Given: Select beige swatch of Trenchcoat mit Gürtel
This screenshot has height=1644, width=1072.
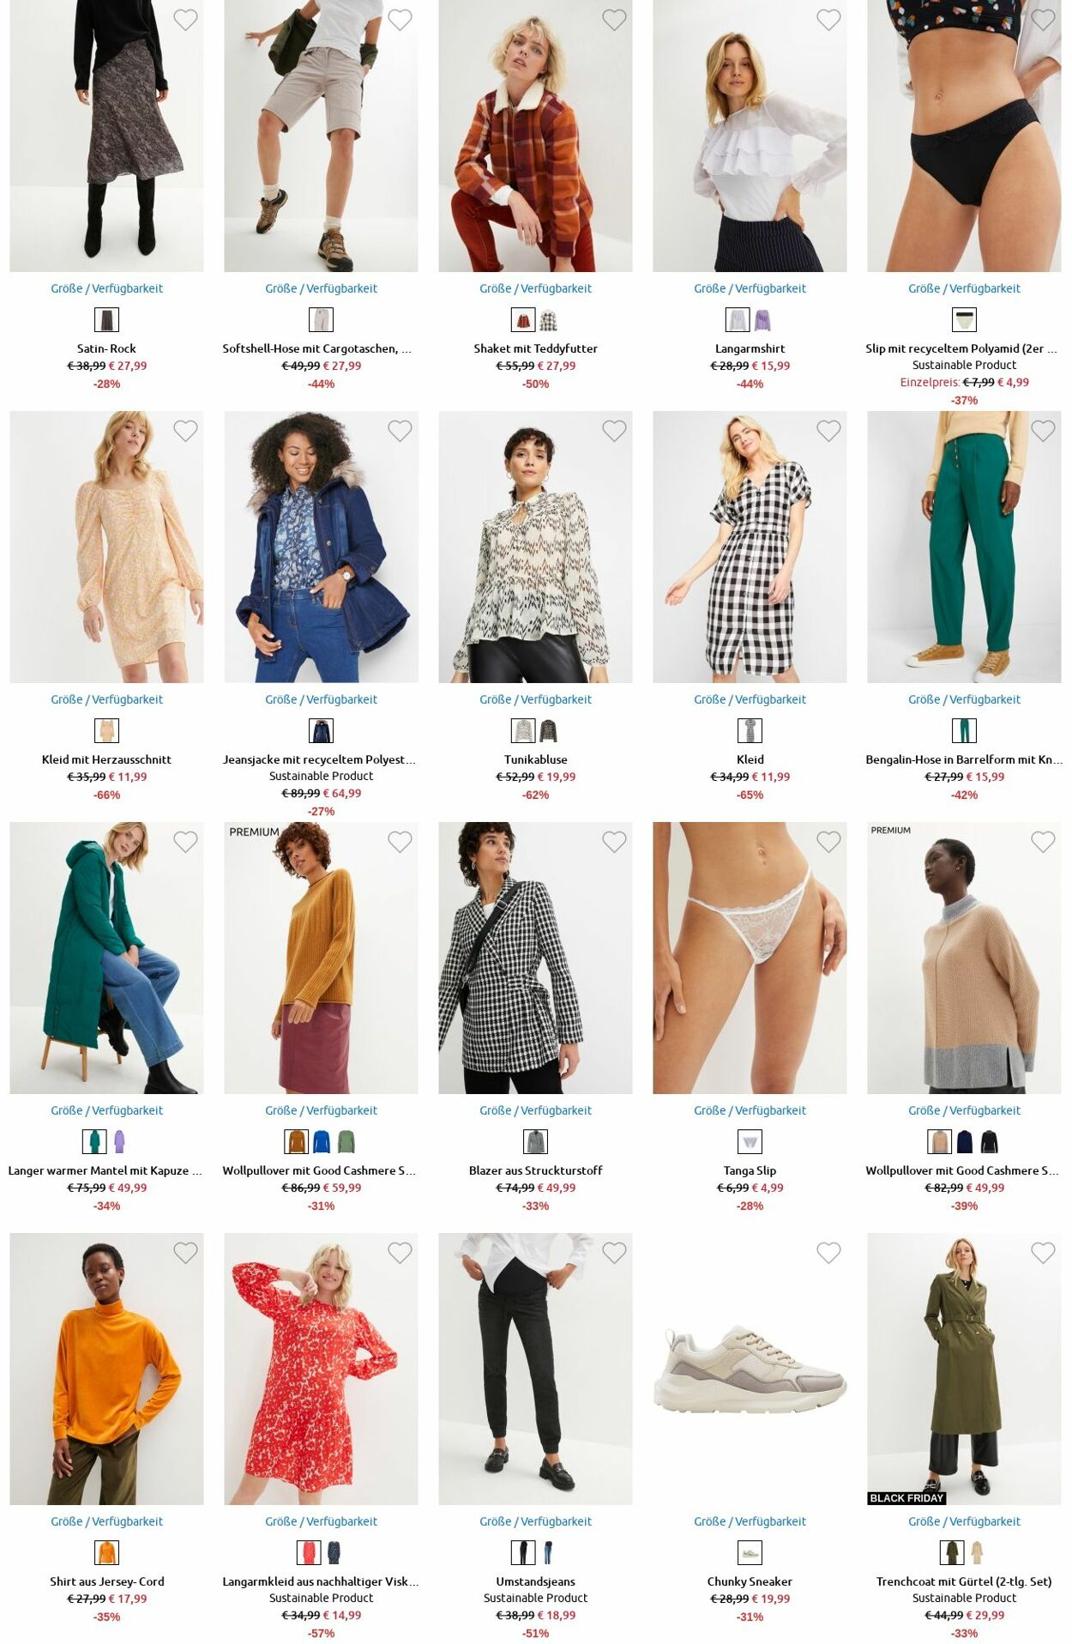Looking at the screenshot, I should click(977, 1552).
